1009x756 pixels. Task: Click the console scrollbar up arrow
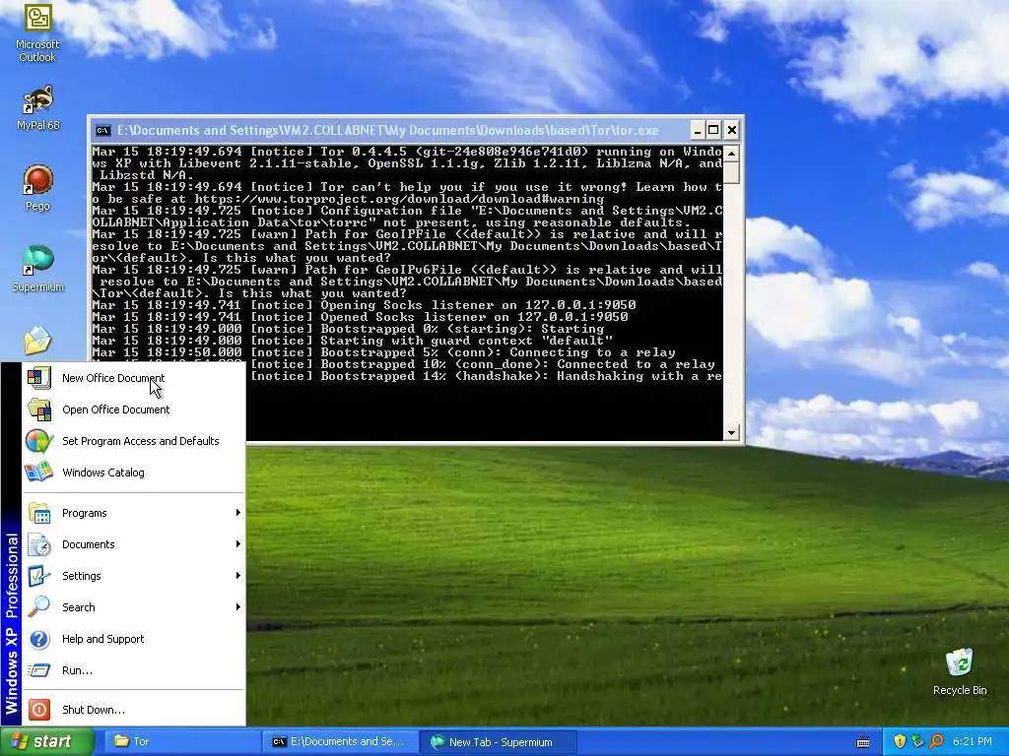pos(731,153)
